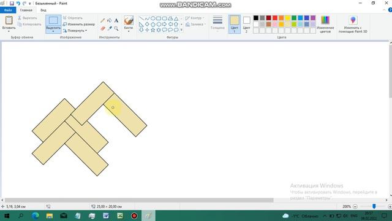This screenshot has height=221, width=392.
Task: Pick the Up arrow shape
Action: 176,25
